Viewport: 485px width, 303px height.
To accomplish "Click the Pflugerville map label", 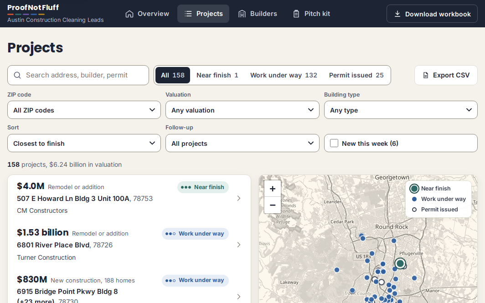I will point(411,253).
